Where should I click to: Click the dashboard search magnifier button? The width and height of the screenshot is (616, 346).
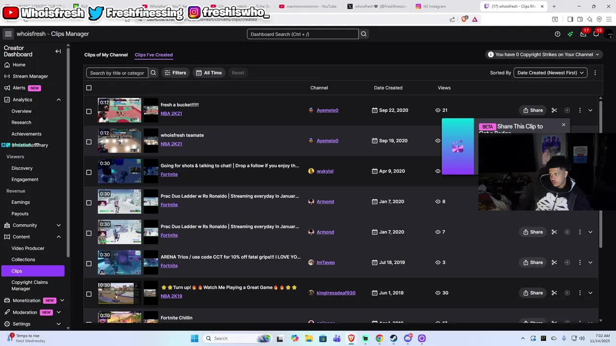pos(364,34)
